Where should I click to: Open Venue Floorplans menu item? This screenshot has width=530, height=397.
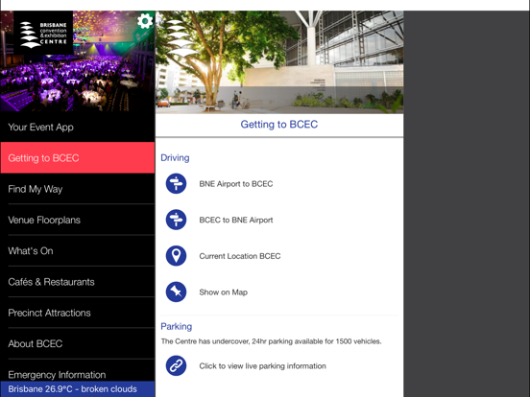pos(78,220)
